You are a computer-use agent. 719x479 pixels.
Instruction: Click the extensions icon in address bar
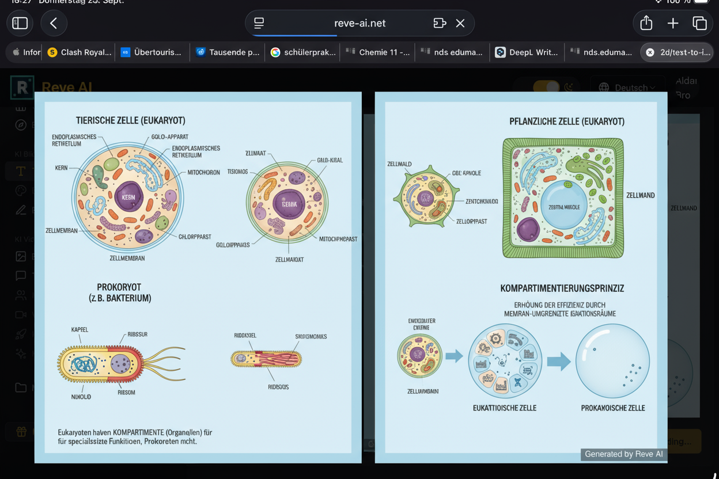(x=440, y=23)
